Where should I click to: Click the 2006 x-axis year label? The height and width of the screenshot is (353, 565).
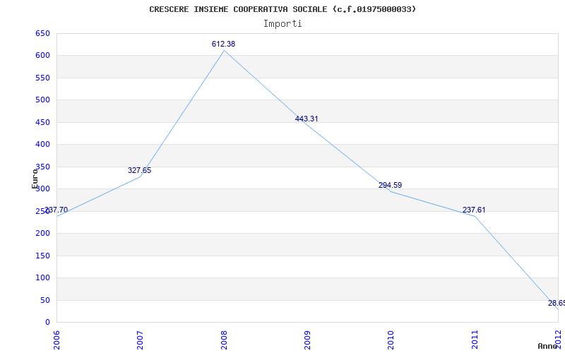tap(56, 340)
